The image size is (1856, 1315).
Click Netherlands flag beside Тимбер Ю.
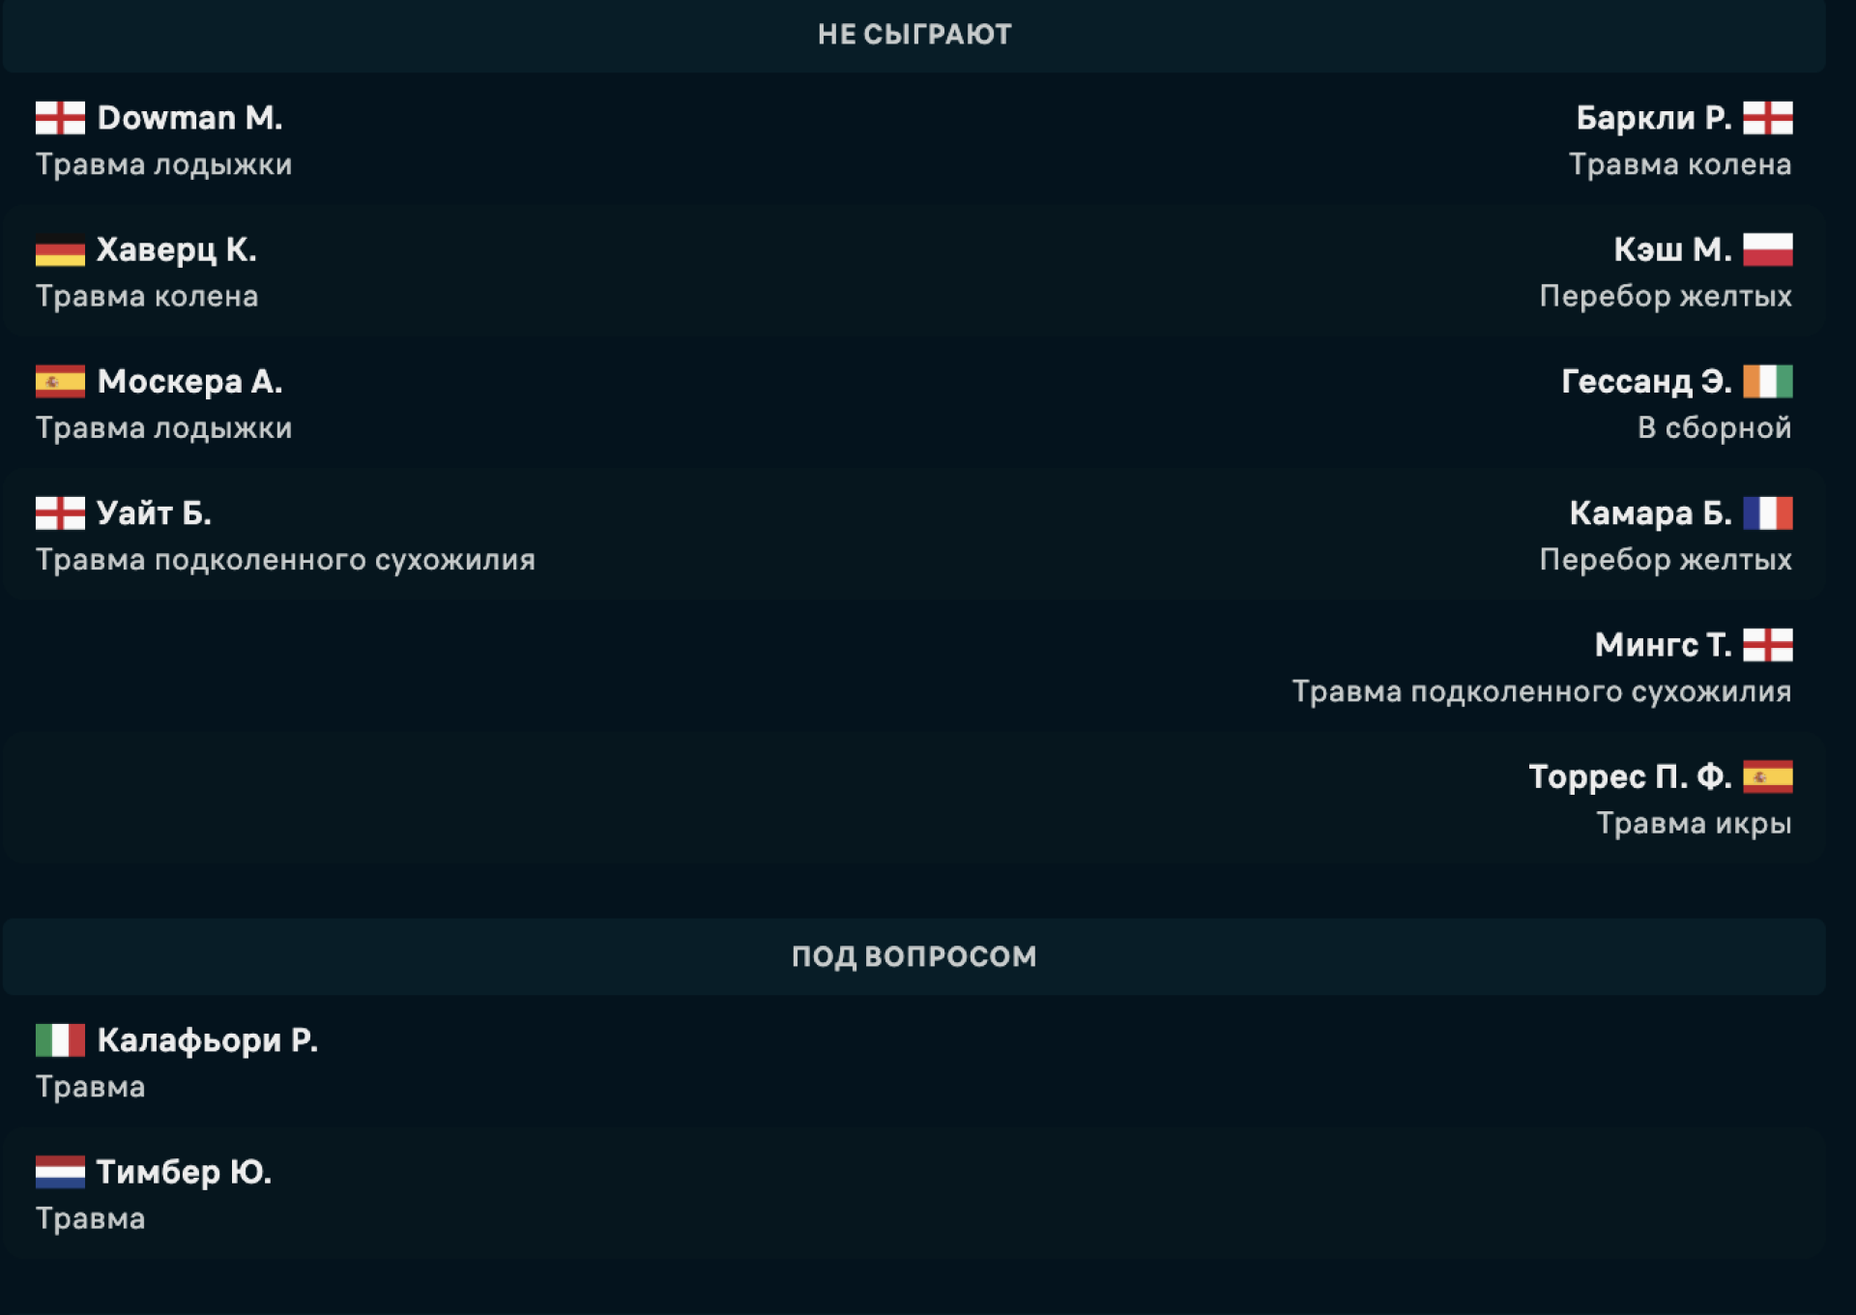click(x=60, y=1172)
